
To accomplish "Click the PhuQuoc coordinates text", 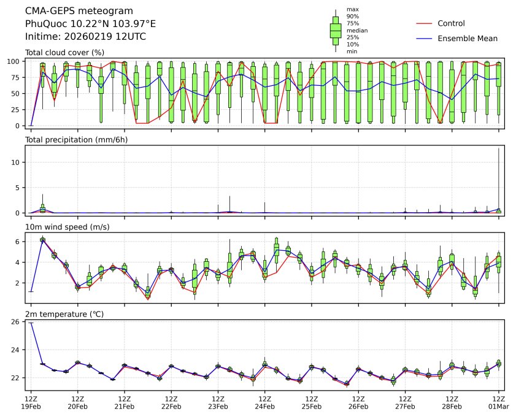I will coord(90,24).
